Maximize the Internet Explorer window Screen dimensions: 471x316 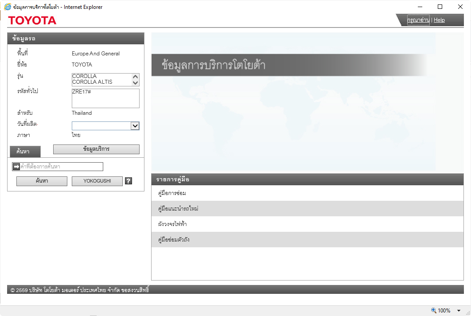[440, 7]
